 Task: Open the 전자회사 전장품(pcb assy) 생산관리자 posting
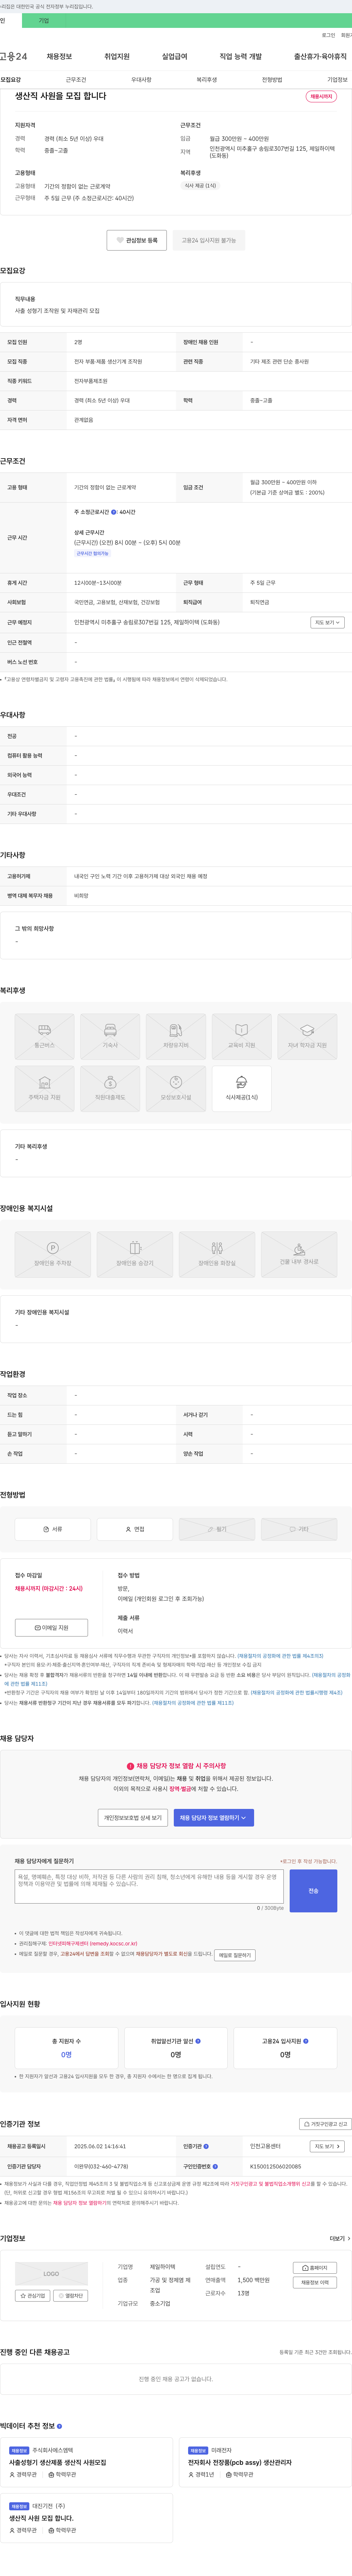tap(240, 2463)
